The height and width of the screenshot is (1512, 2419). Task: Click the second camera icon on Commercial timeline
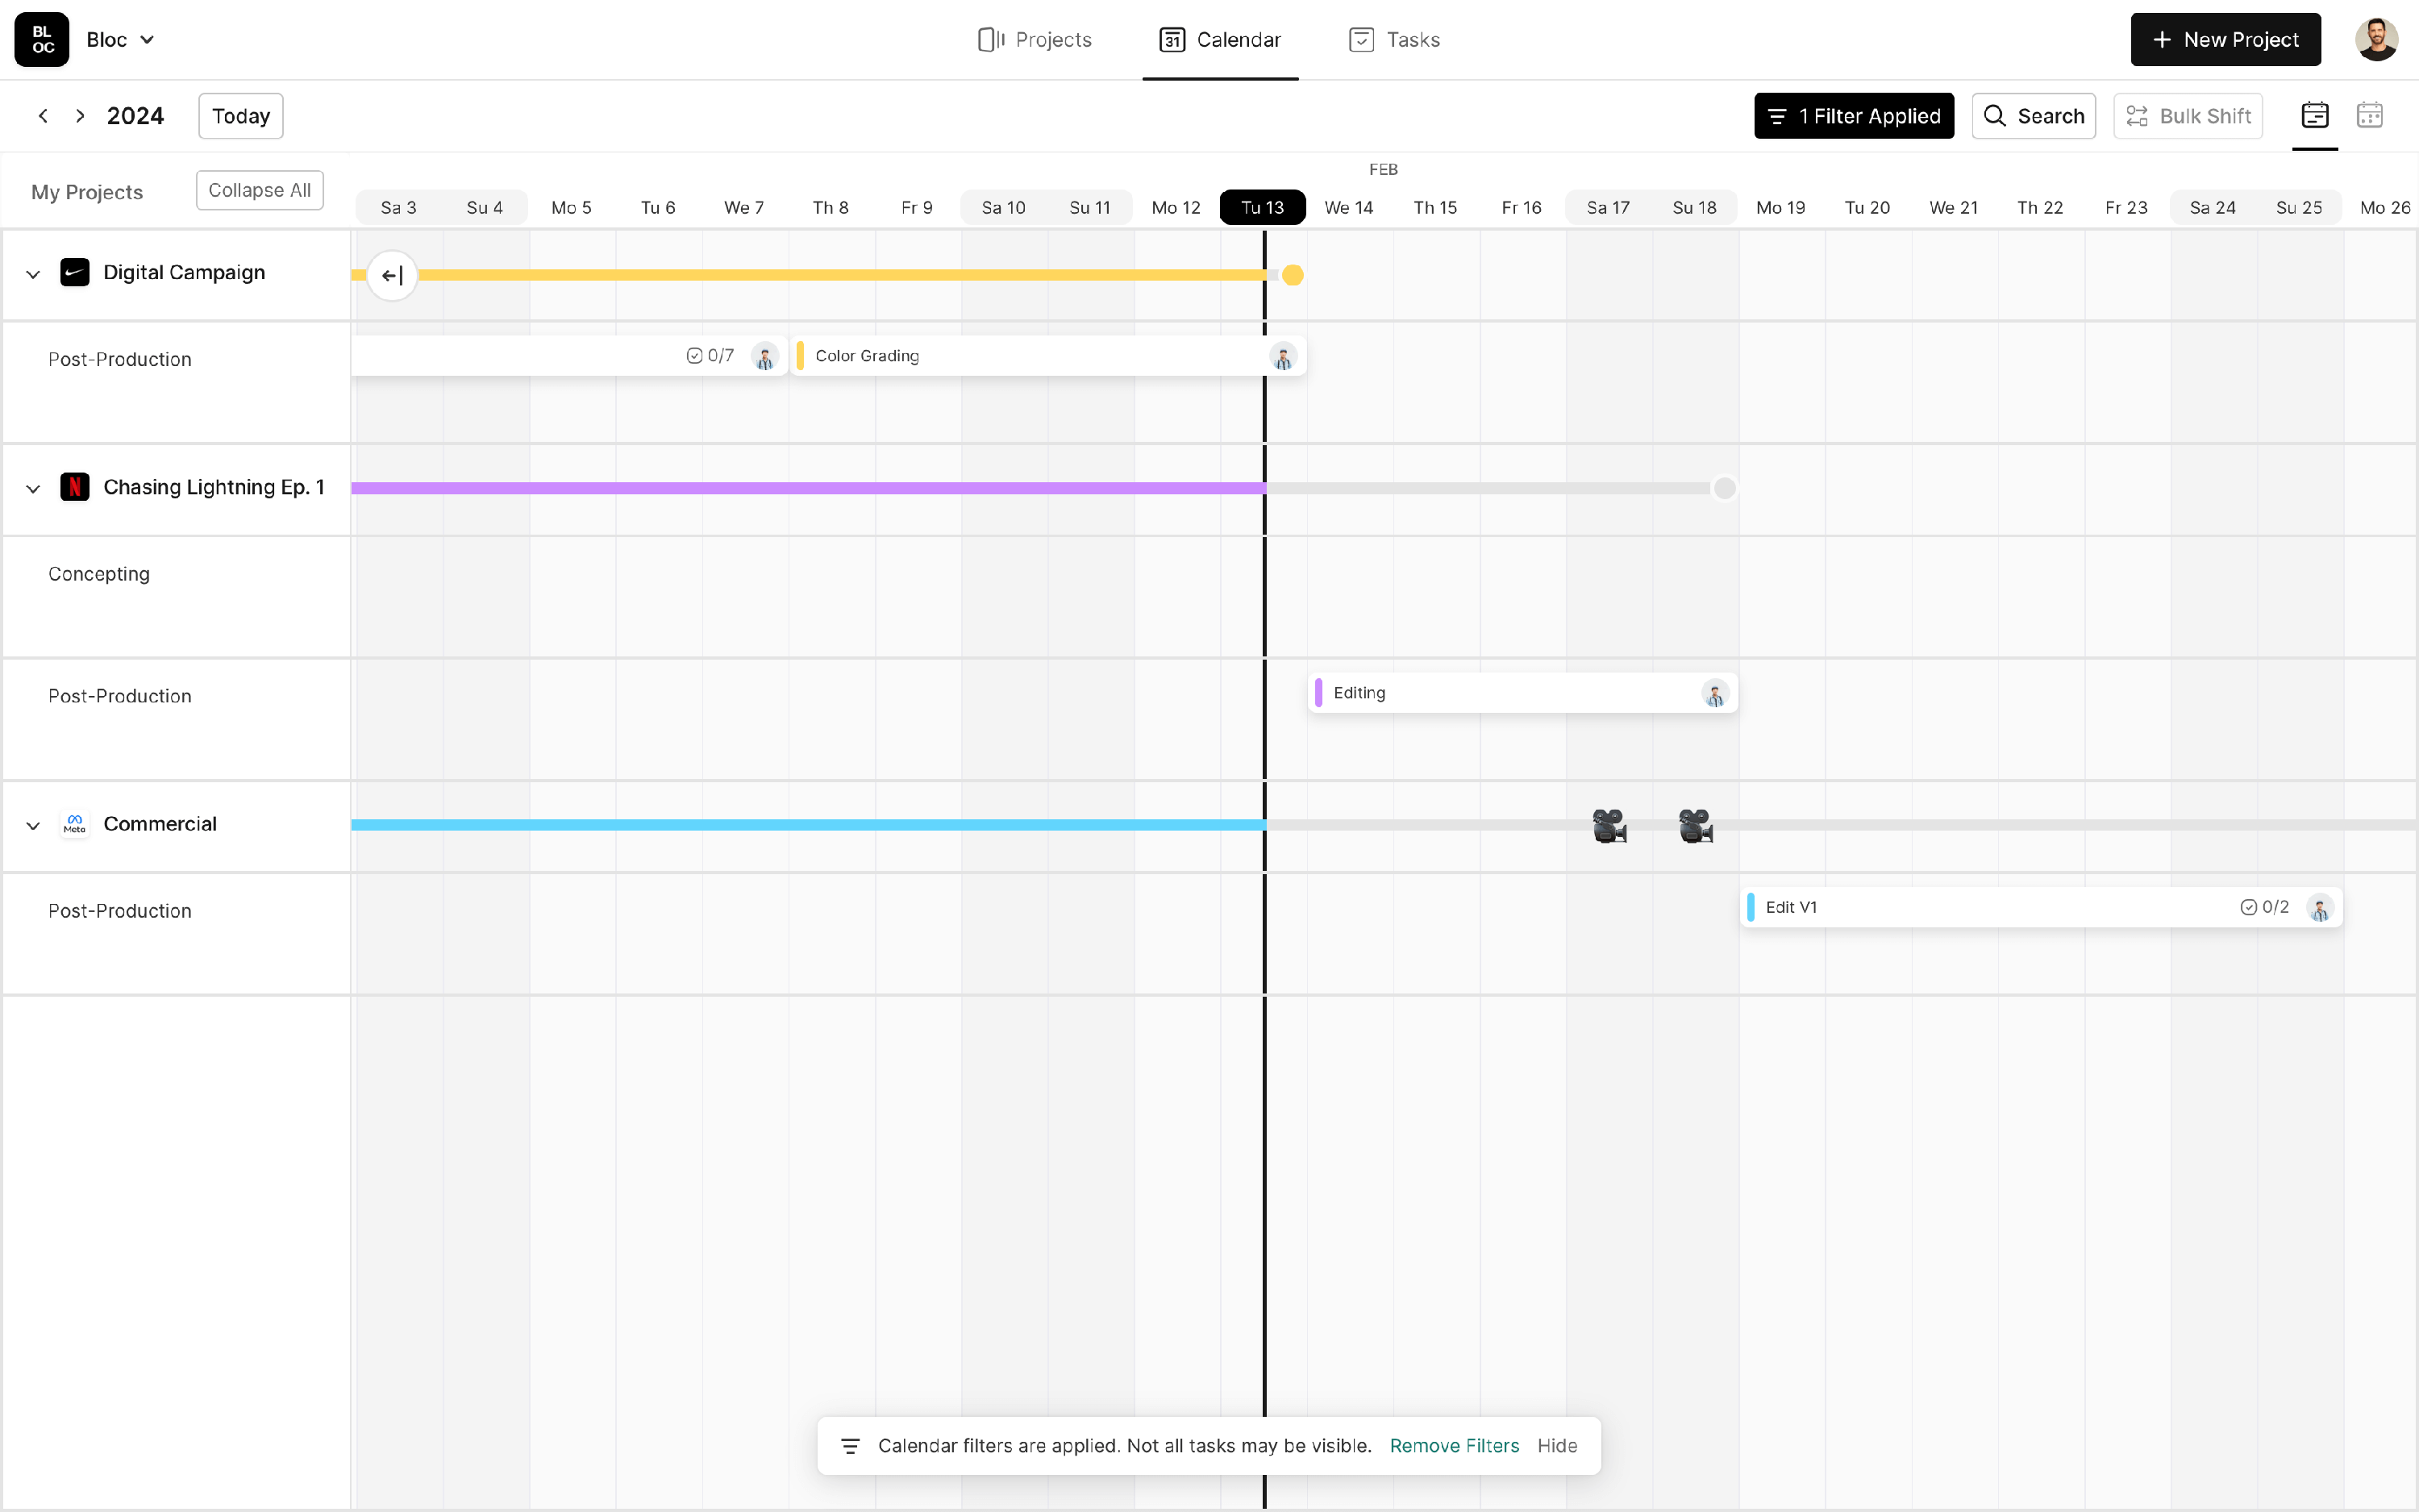click(1695, 826)
